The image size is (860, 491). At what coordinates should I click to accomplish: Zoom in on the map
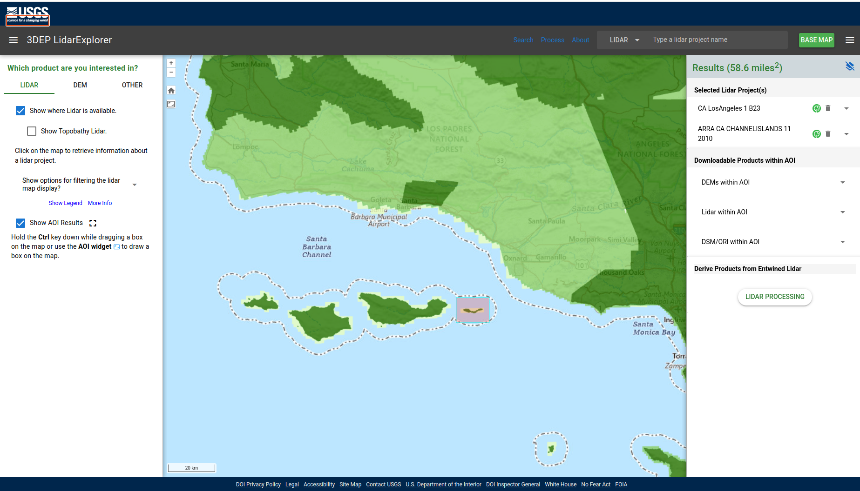coord(171,63)
